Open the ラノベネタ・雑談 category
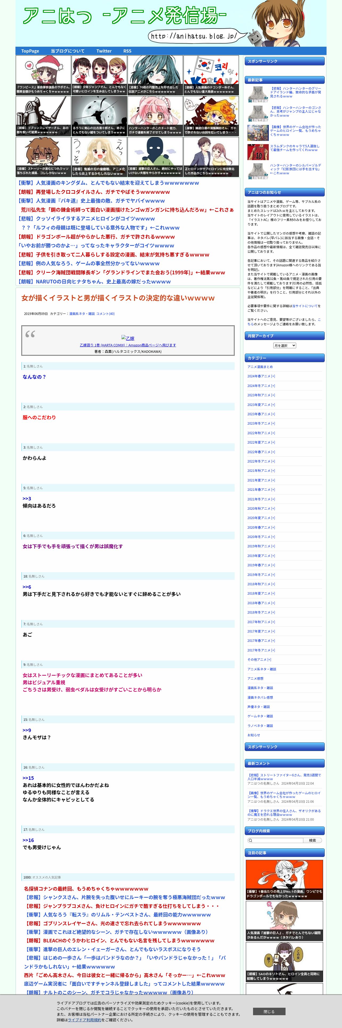Image resolution: width=342 pixels, height=1028 pixels. [260, 726]
